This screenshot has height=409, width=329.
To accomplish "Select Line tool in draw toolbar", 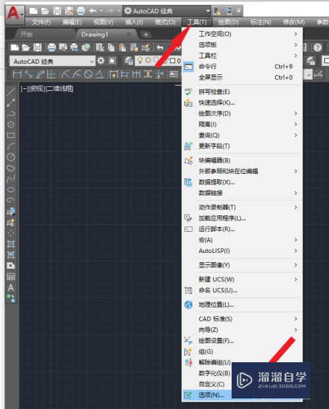I will pyautogui.click(x=11, y=92).
